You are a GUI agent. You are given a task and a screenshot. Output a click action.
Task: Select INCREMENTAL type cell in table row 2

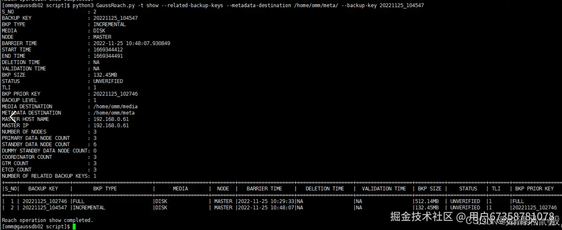(89, 208)
